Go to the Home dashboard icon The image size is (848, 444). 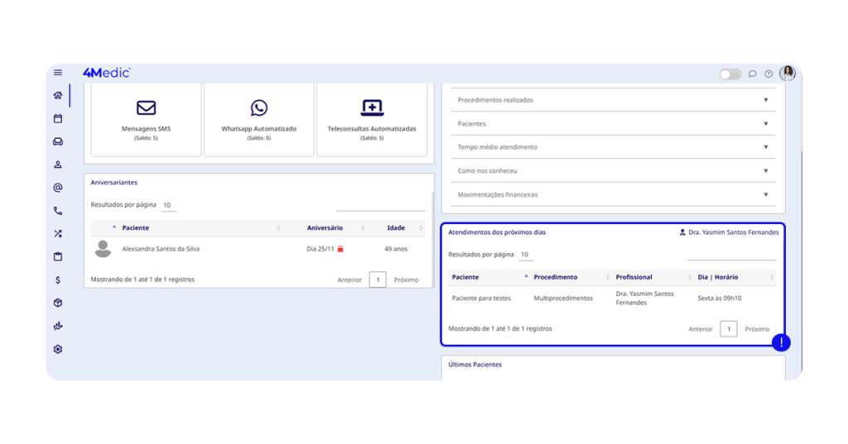click(x=58, y=95)
